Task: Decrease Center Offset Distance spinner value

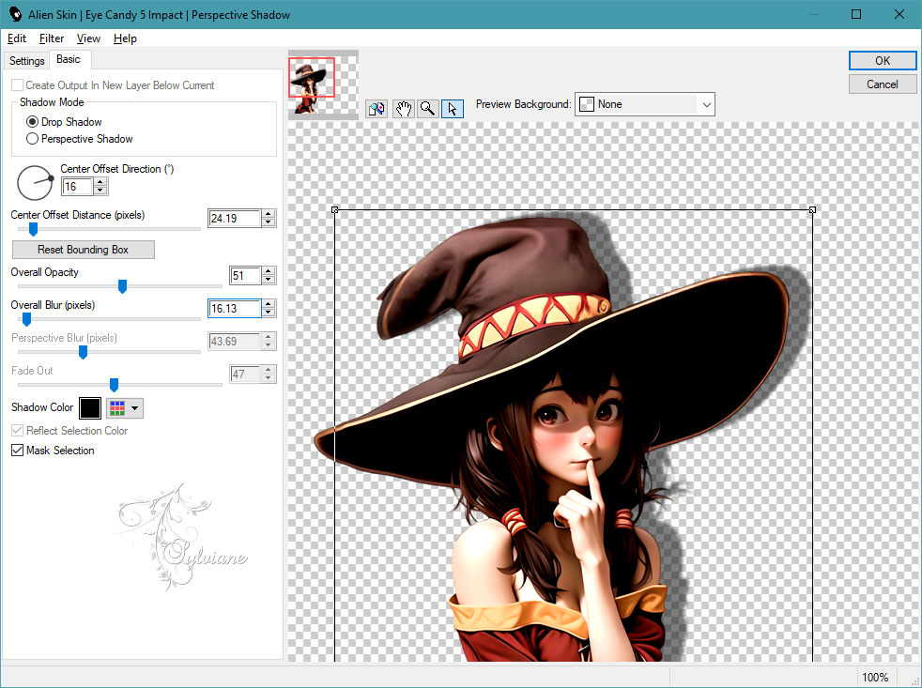Action: tap(269, 222)
